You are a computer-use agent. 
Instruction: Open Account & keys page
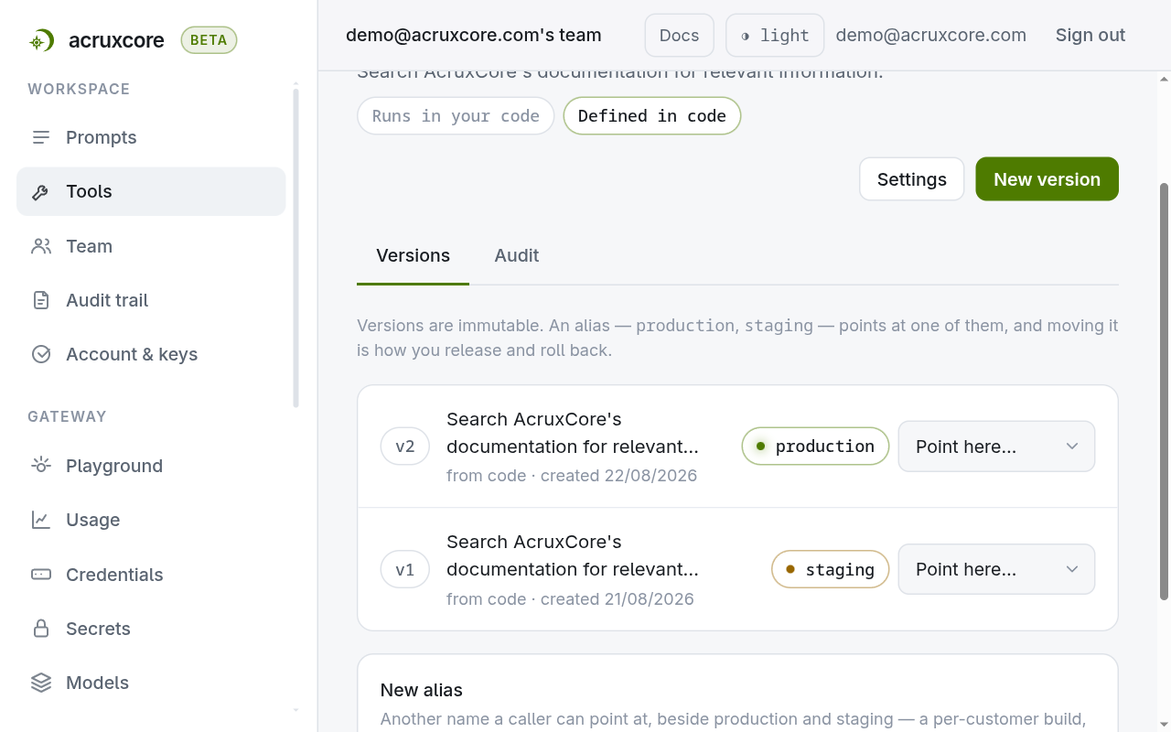click(x=151, y=354)
